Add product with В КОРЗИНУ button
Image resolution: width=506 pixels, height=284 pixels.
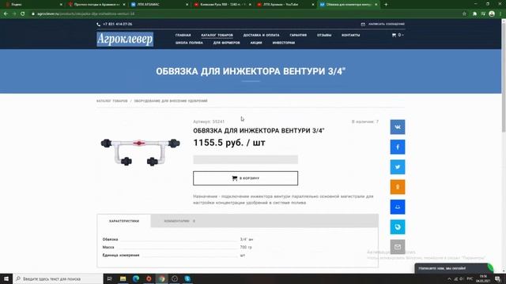click(246, 178)
